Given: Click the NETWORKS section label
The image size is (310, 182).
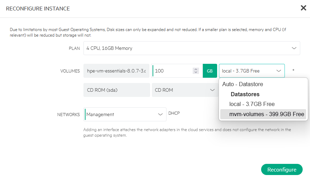Looking at the screenshot, I should pos(68,114).
